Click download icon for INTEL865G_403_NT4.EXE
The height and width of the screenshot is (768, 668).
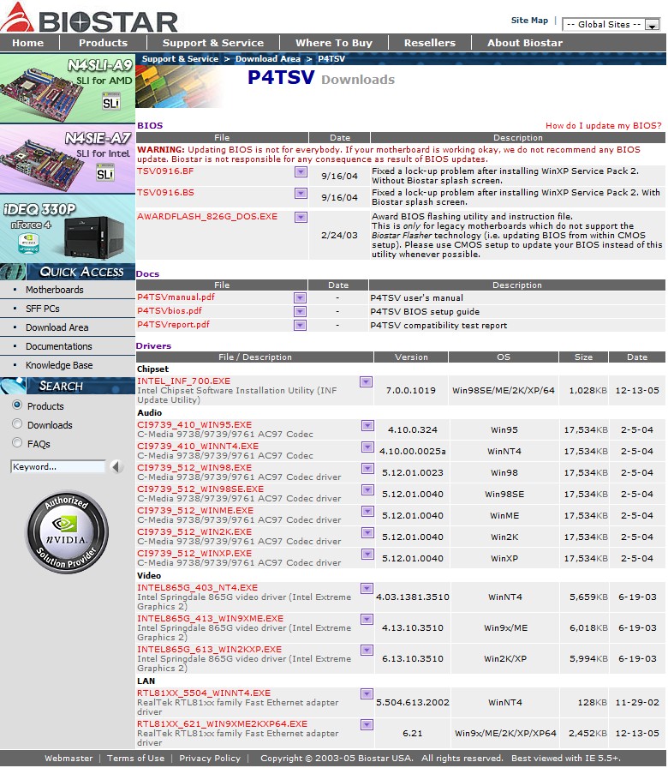tap(367, 588)
